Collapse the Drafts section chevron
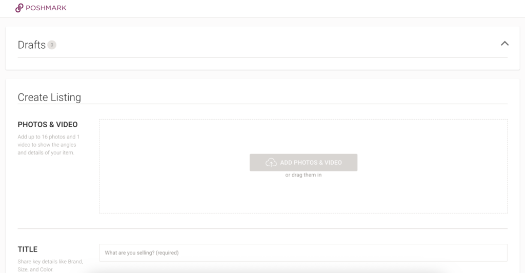The height and width of the screenshot is (273, 525). click(504, 44)
